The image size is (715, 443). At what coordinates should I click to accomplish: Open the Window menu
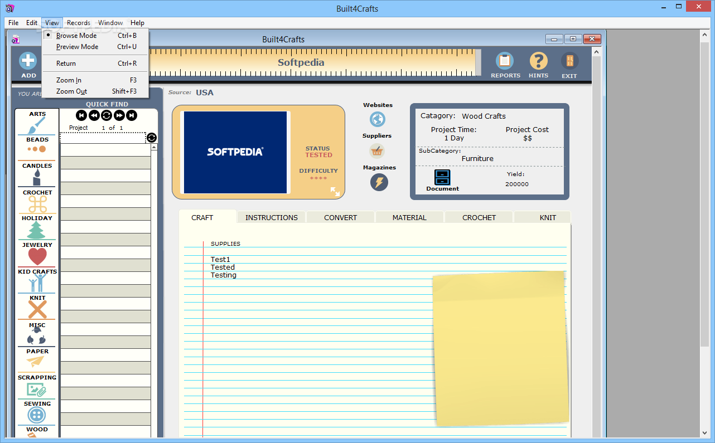110,23
